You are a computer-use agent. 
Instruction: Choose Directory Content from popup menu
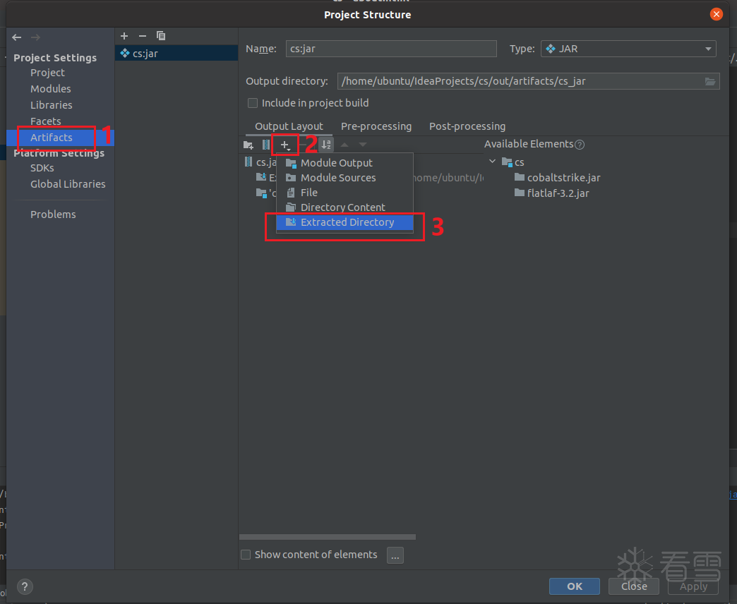pyautogui.click(x=345, y=207)
